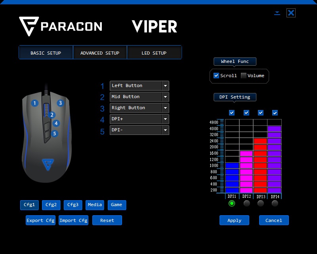
Task: Click the number 4 marker on the mouse image
Action: (56, 123)
